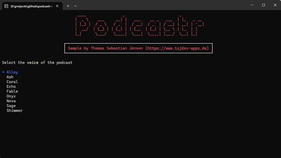This screenshot has width=281, height=158.
Task: Open a new terminal tab
Action: (x=68, y=6)
